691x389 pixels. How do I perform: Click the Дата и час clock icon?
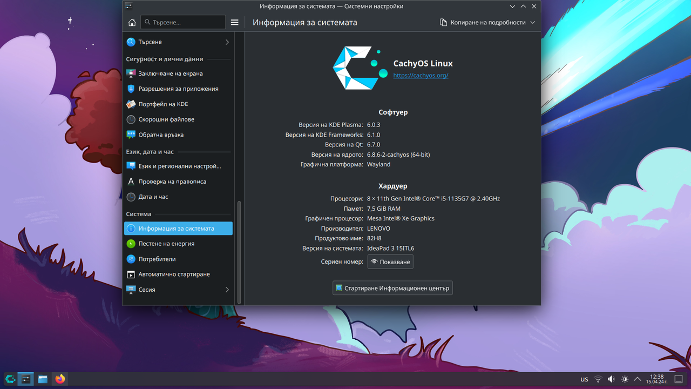(131, 197)
